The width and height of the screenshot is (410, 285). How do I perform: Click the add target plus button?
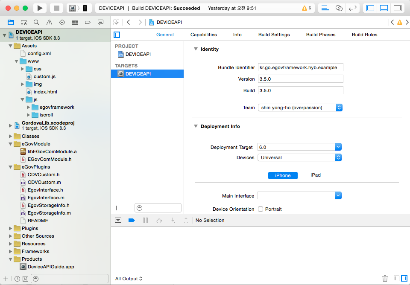click(x=116, y=208)
